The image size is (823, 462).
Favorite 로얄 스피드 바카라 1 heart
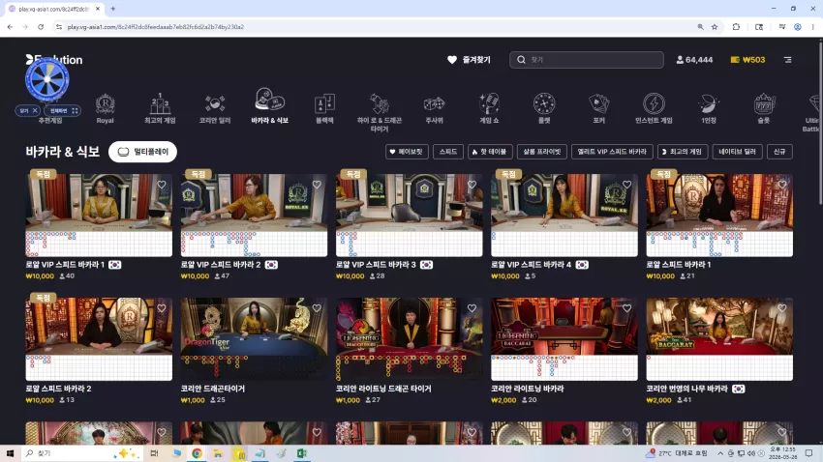[x=782, y=185]
